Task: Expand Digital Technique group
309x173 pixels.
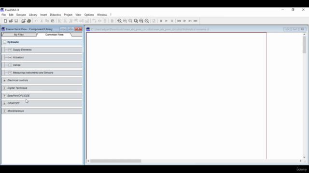Action: pos(4,88)
